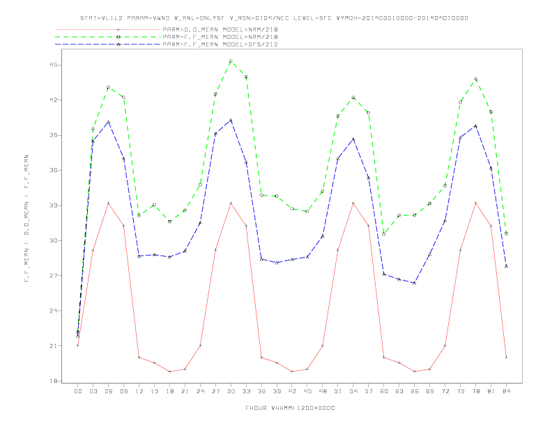Click x-axis tick label 27
552x426 pixels.
point(215,391)
